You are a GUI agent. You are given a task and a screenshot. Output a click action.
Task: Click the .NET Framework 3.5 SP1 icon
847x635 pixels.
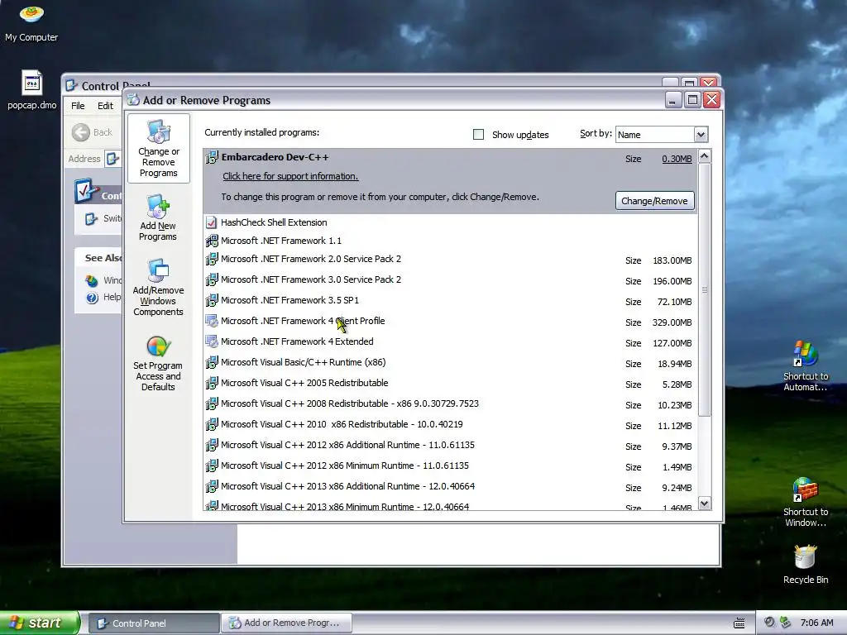click(x=212, y=300)
